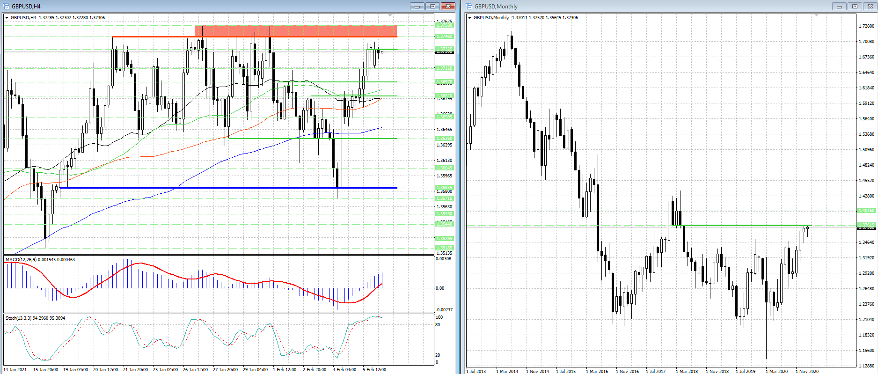Click the 1.35550 price level label
Image resolution: width=878 pixels, height=374 pixels.
(444, 213)
